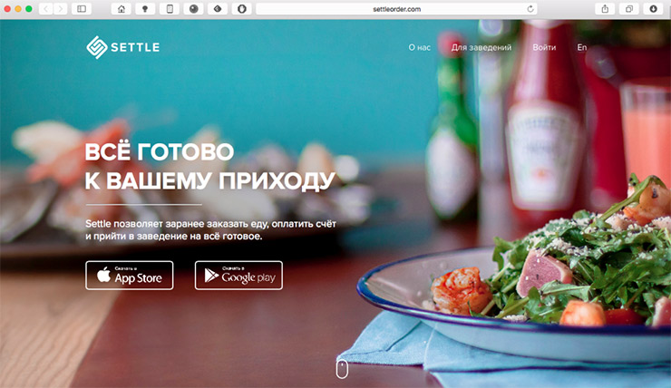671x388 pixels.
Task: Go to the browser home page icon
Action: pos(122,9)
